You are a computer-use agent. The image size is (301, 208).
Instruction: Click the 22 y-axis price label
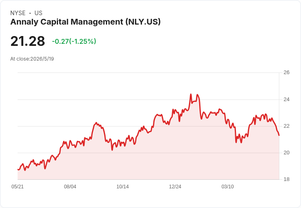tap(286, 126)
